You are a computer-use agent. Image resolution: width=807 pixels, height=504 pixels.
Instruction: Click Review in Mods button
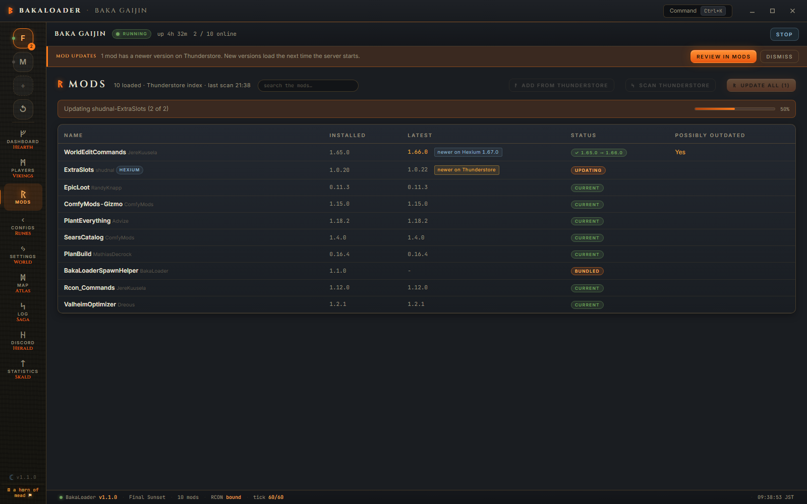pos(723,56)
